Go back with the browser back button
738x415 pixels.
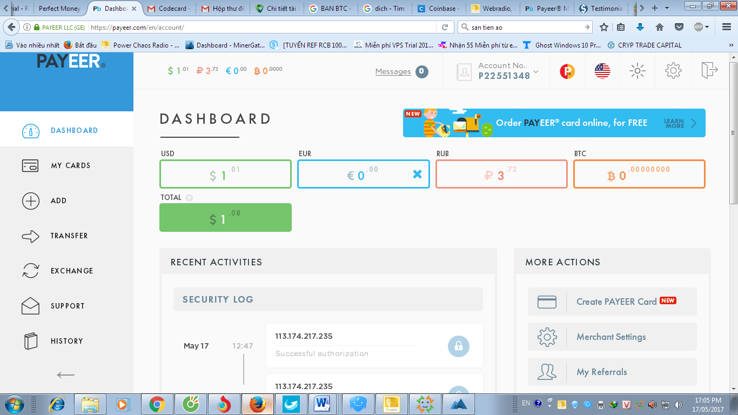coord(11,27)
